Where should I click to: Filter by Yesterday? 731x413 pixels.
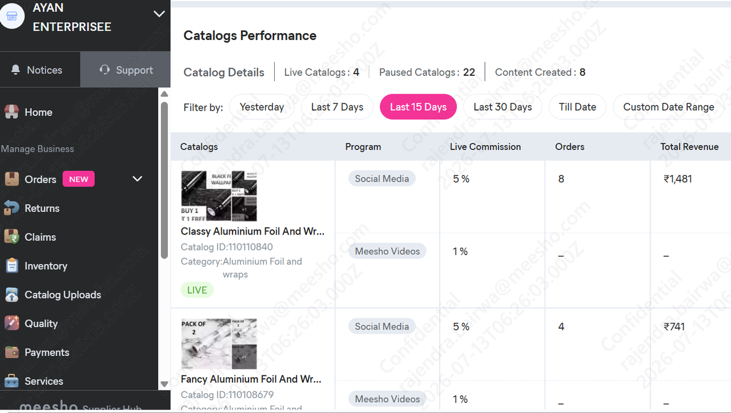(x=262, y=107)
